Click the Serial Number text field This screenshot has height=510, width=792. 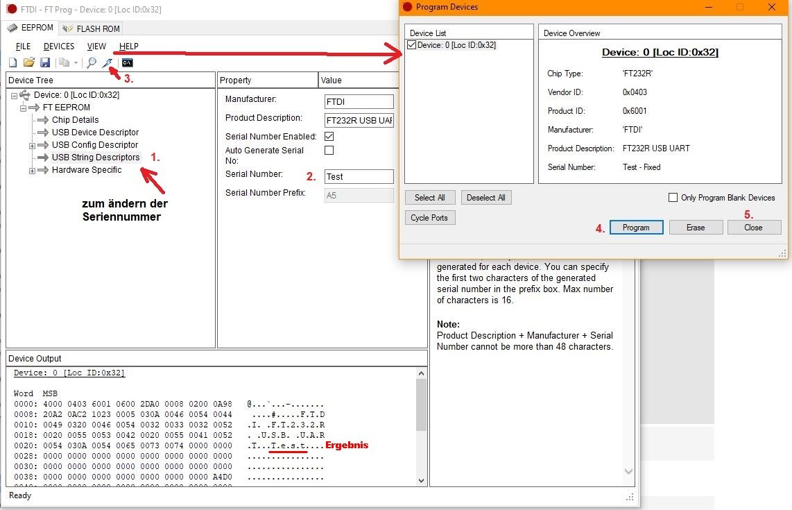point(359,177)
